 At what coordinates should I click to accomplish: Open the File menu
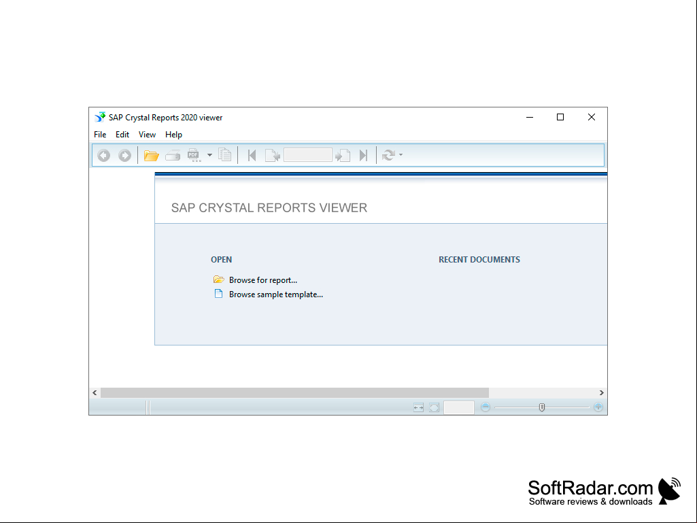[x=100, y=134]
